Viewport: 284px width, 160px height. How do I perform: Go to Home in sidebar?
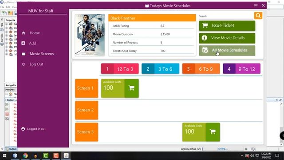[35, 33]
